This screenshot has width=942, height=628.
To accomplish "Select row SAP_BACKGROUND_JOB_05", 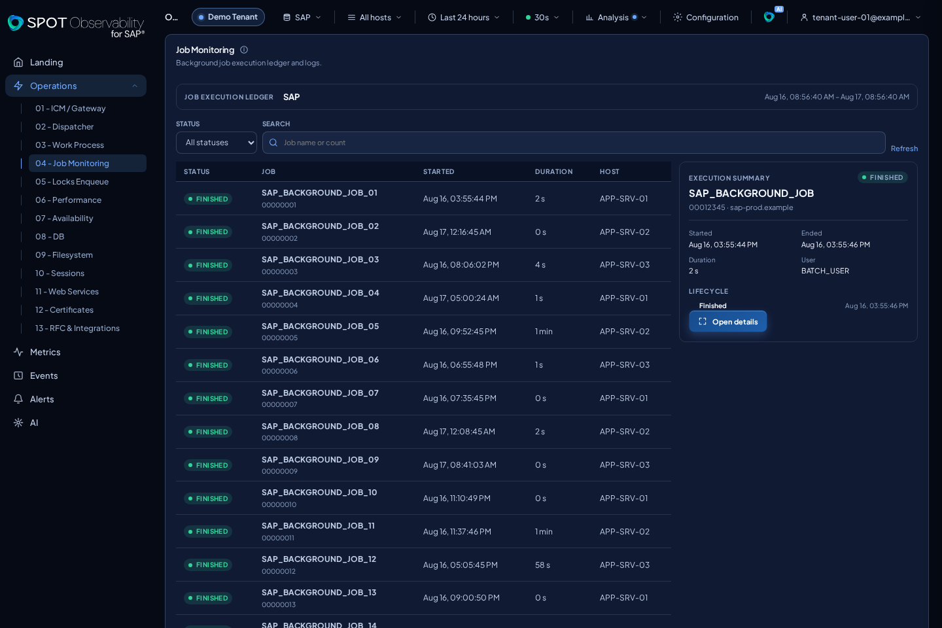I will pyautogui.click(x=423, y=332).
